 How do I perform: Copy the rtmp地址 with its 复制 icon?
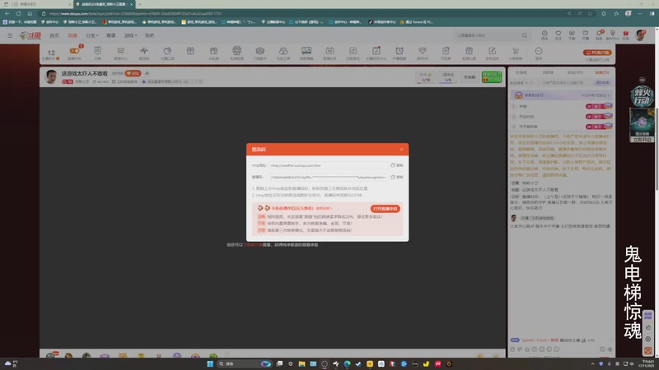point(397,165)
